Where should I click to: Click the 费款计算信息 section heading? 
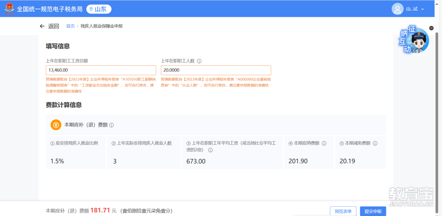(64, 105)
